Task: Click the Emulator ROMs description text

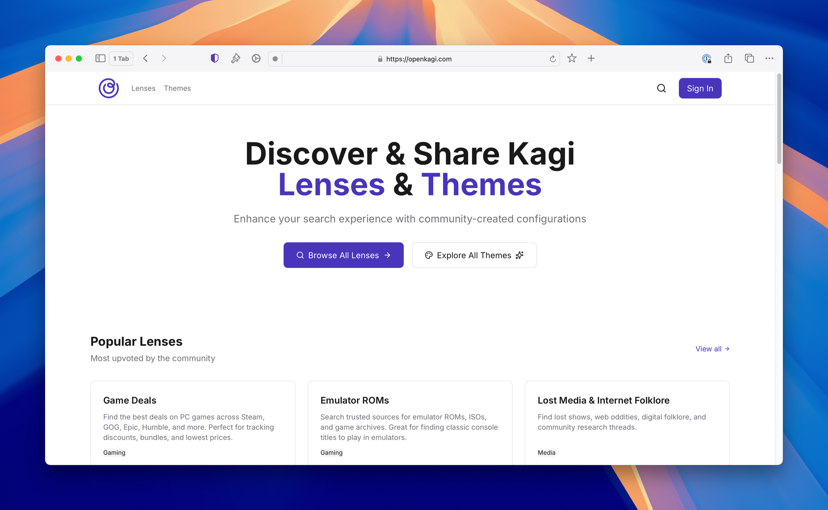Action: click(x=409, y=427)
